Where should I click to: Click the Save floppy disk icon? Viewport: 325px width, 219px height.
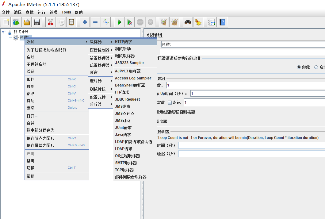[37, 22]
